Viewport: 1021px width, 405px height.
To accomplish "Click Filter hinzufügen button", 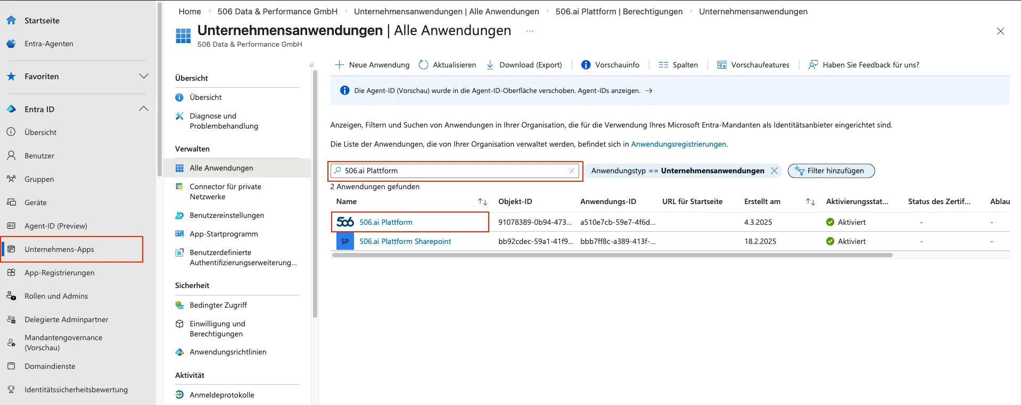I will [x=831, y=171].
